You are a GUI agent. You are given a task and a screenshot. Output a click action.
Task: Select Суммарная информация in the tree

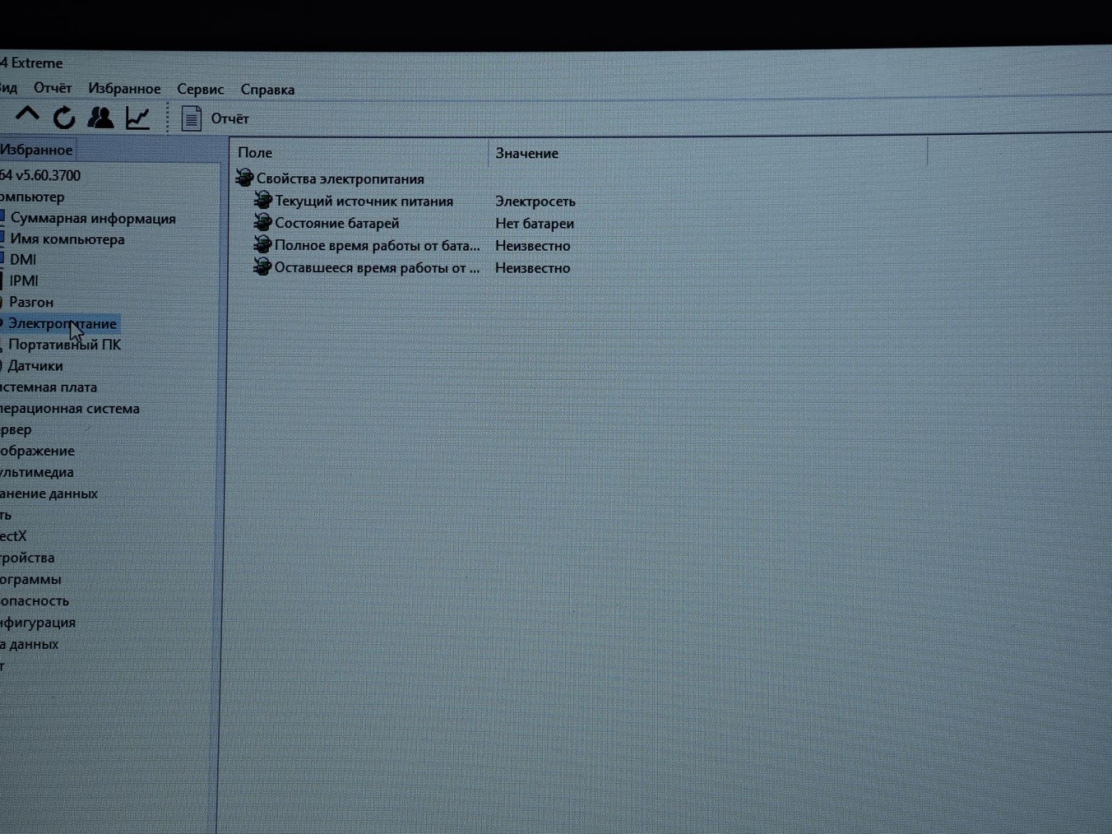coord(93,218)
